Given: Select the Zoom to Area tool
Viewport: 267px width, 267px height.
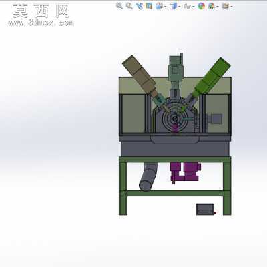Looking at the screenshot, I should pos(129,6).
